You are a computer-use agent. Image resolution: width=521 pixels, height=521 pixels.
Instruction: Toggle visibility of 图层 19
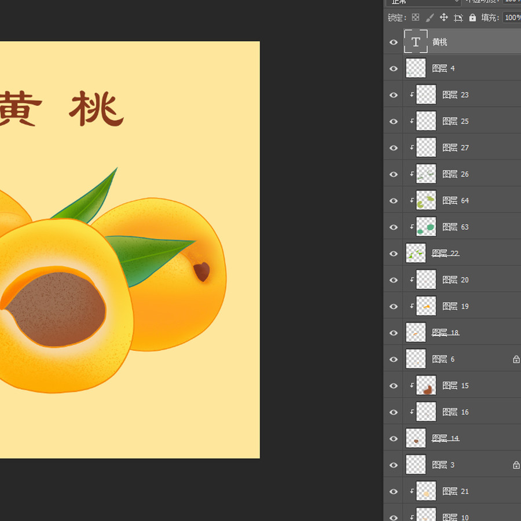(x=394, y=306)
